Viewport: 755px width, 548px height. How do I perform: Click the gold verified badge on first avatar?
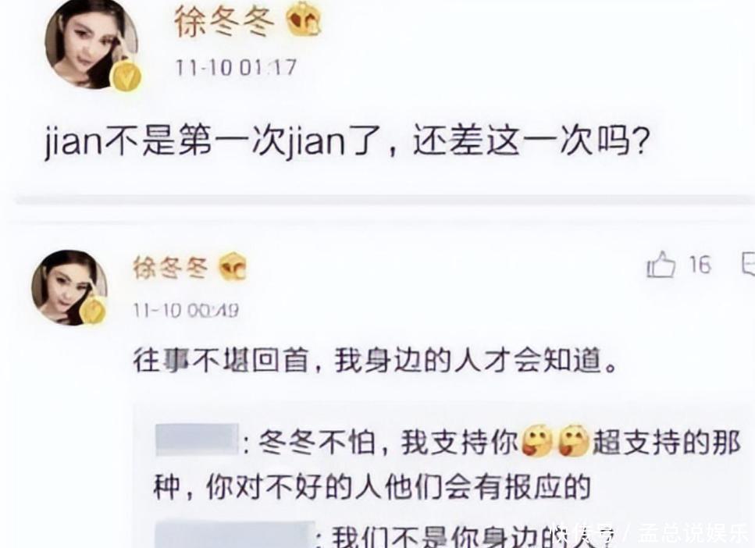click(x=126, y=76)
